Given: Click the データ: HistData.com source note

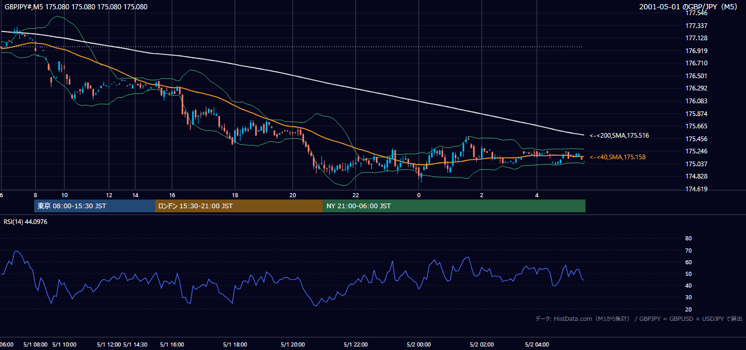Looking at the screenshot, I should pos(639,318).
